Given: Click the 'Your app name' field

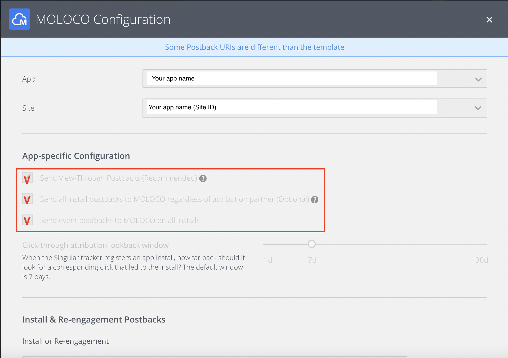Looking at the screenshot, I should (291, 78).
